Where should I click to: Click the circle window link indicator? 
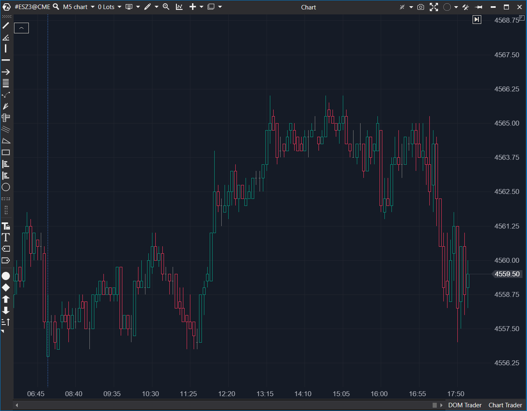pos(447,7)
